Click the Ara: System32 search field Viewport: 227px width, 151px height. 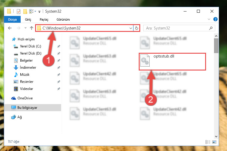179,28
